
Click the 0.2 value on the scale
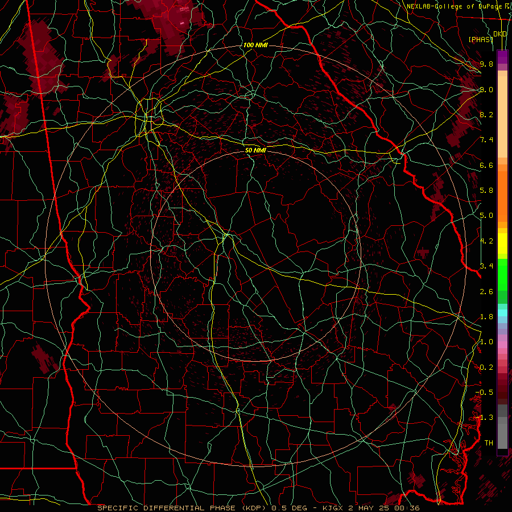click(x=486, y=368)
